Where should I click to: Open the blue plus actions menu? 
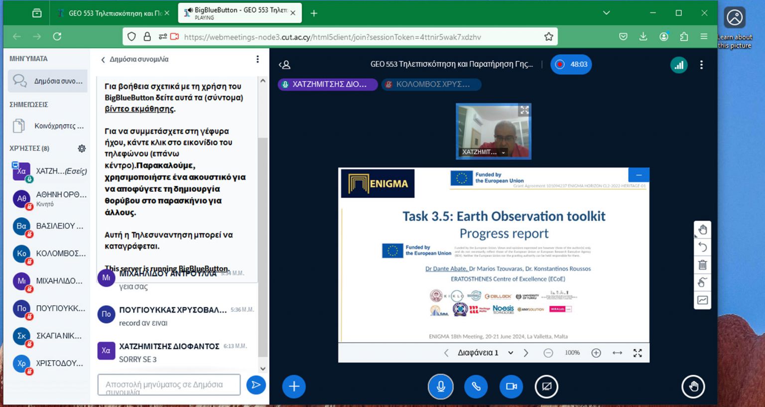click(x=294, y=386)
